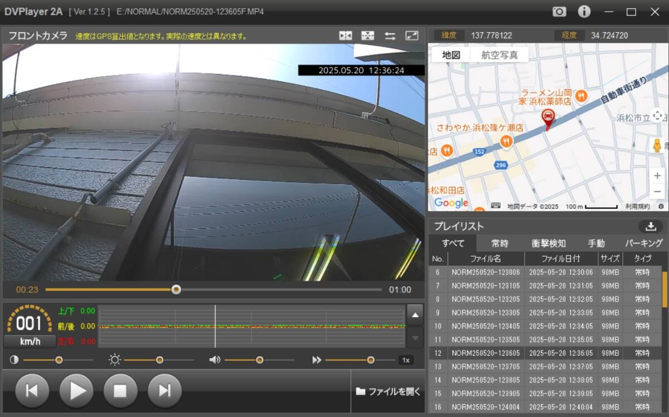
Task: Stop video playback
Action: coord(120,391)
